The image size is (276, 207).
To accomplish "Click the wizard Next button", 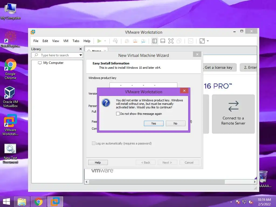I will point(167,163).
